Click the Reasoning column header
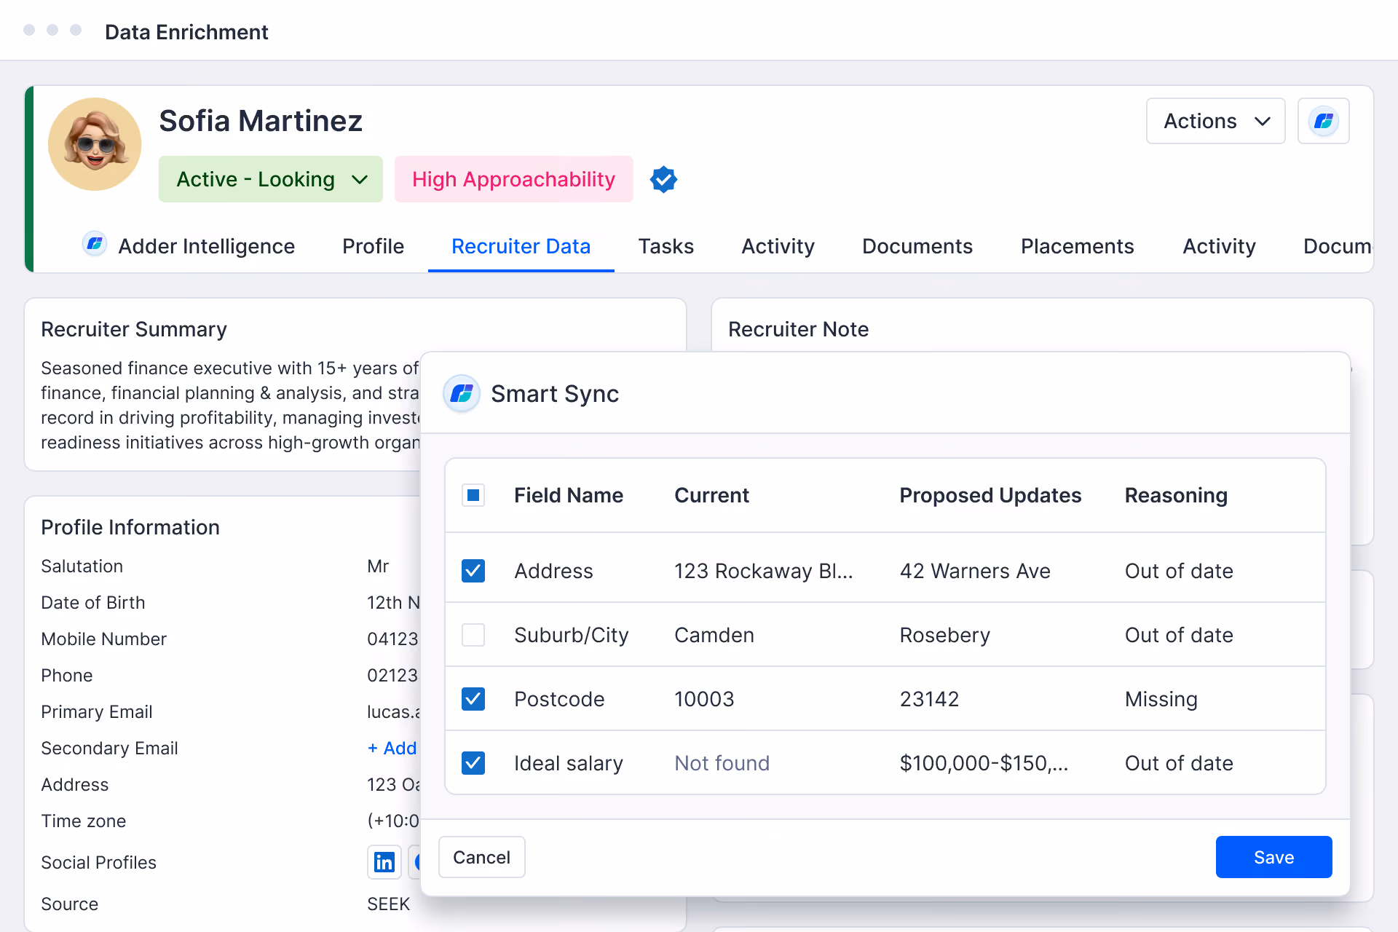The height and width of the screenshot is (932, 1398). pos(1176,496)
